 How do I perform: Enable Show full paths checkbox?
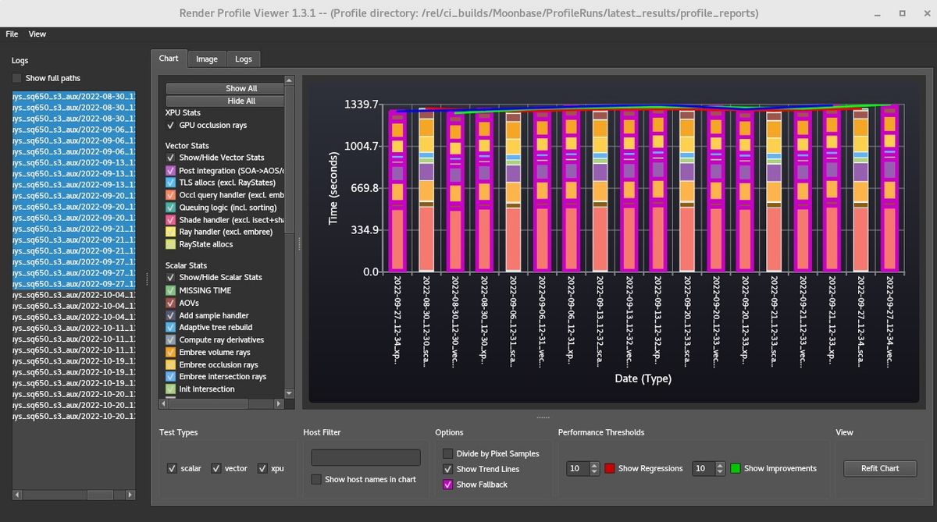pyautogui.click(x=17, y=78)
